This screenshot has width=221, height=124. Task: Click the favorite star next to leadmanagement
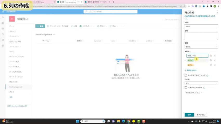(54, 34)
